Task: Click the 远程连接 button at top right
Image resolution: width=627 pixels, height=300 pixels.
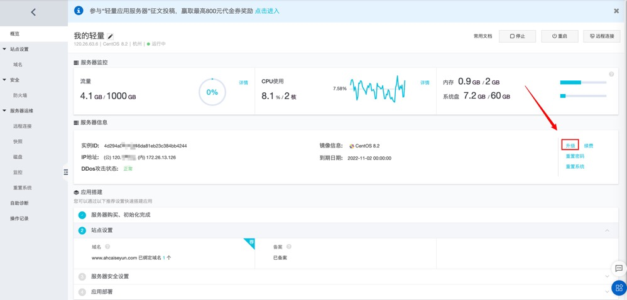Action: click(x=602, y=36)
